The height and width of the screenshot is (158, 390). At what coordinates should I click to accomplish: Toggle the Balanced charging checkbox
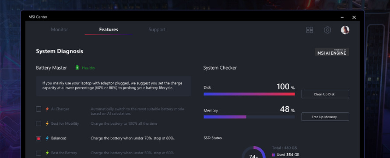coord(39,138)
